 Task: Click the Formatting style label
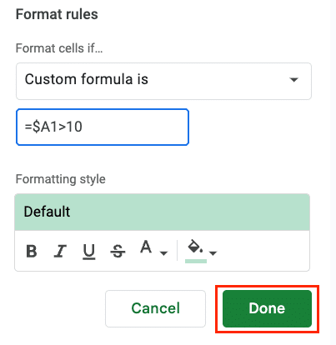[61, 179]
